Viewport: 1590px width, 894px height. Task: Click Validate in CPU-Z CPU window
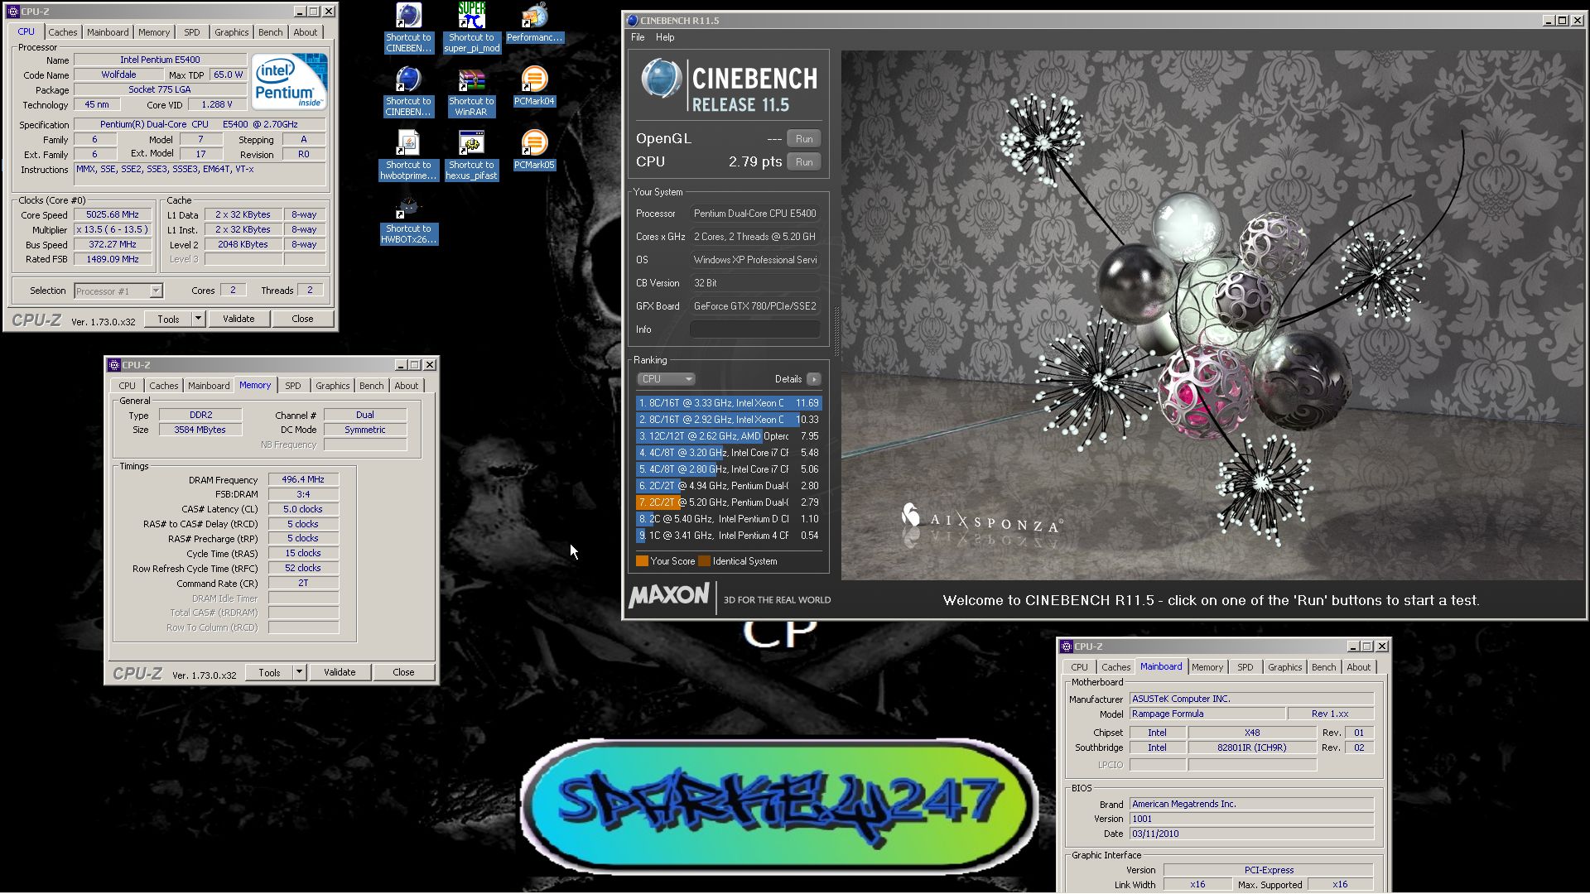coord(238,319)
